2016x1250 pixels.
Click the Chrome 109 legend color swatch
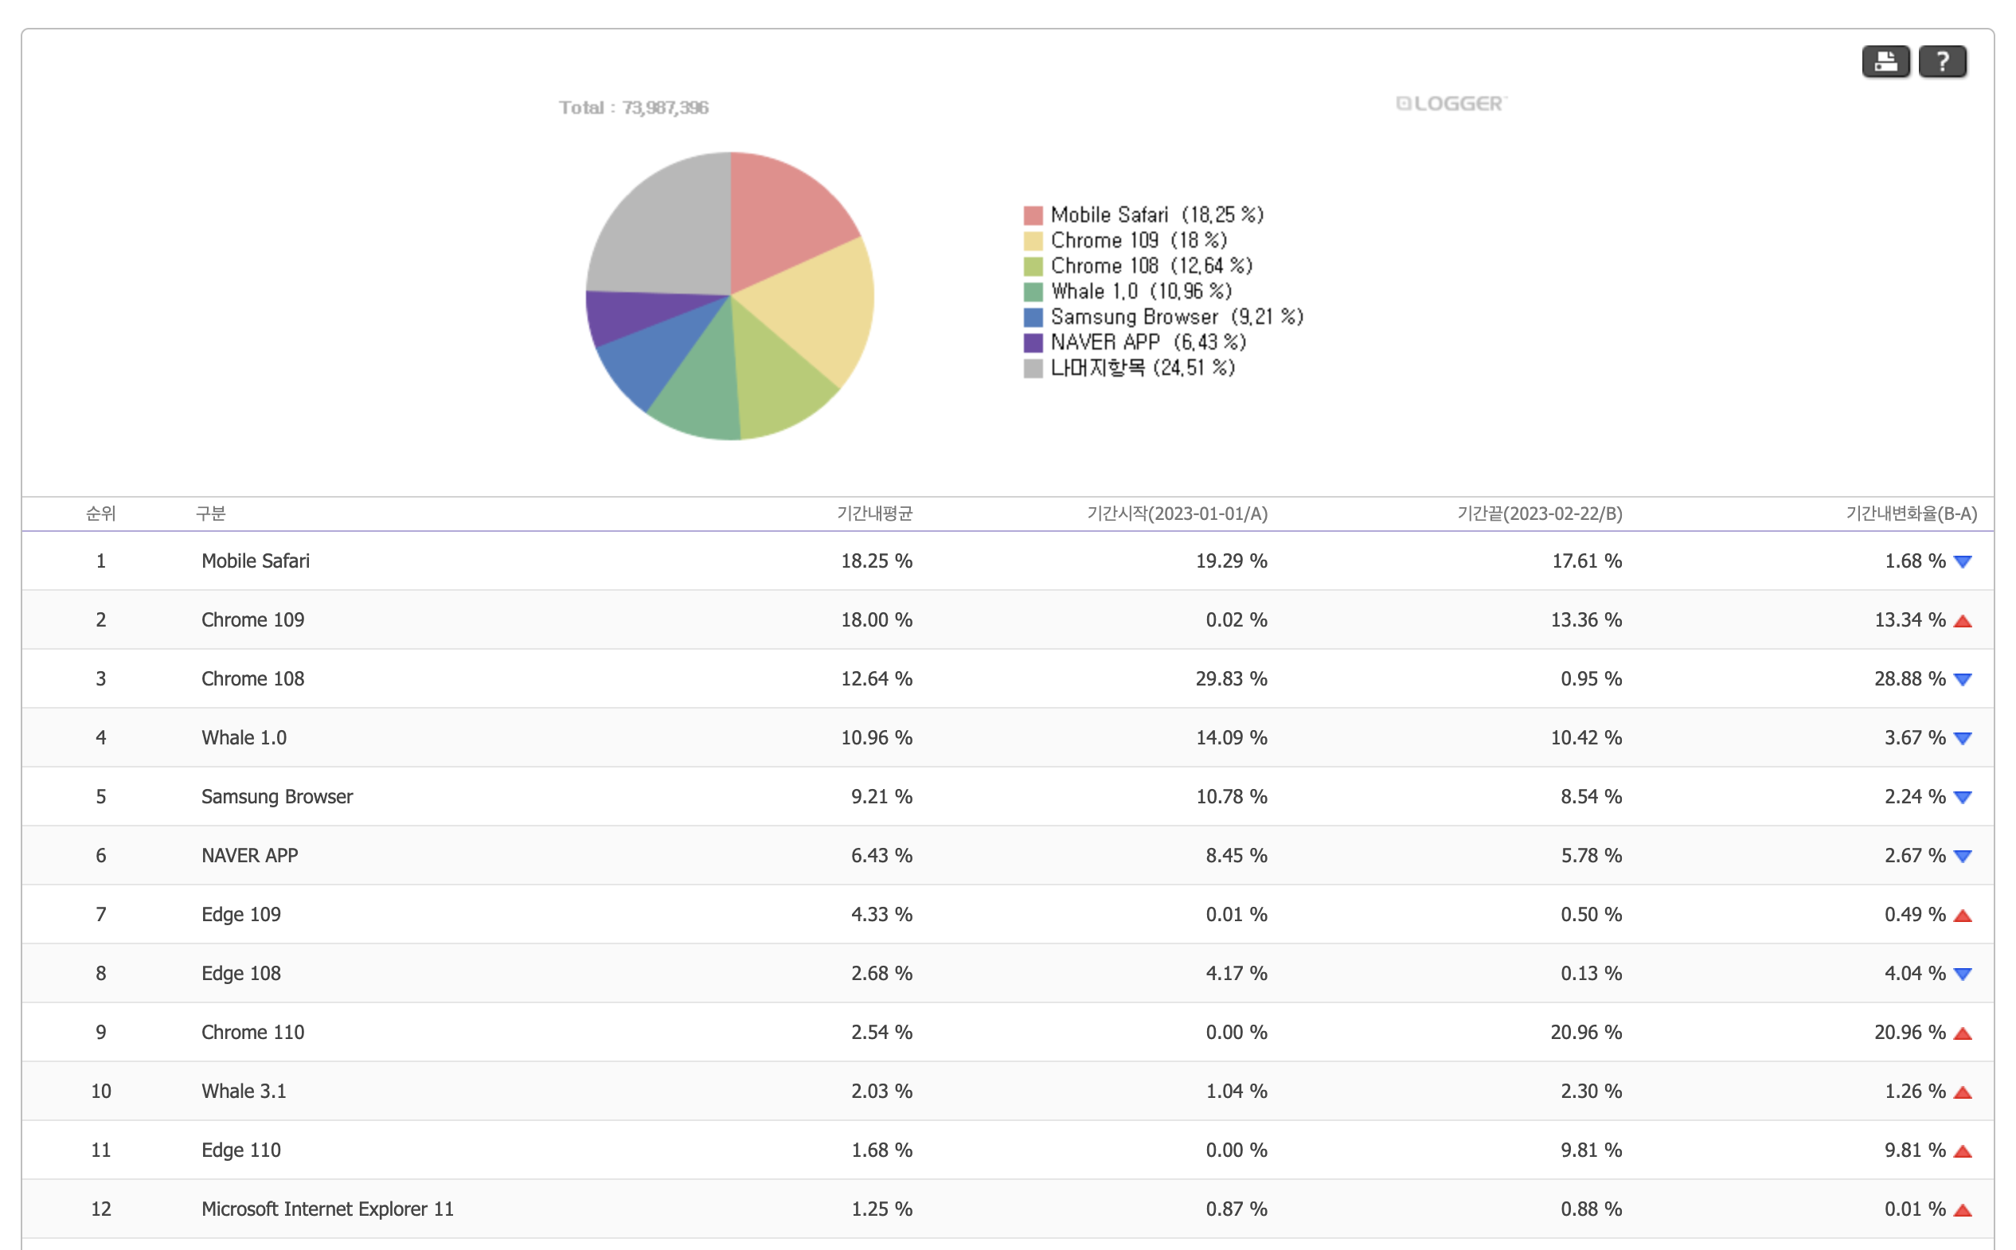1033,241
